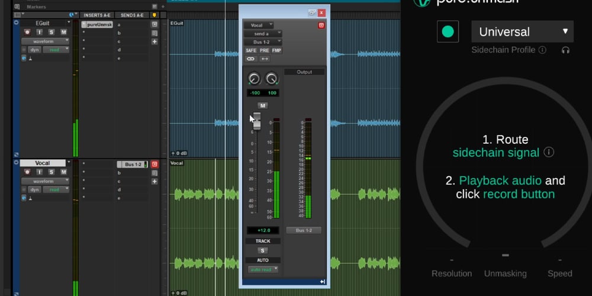Solo the Vocal track
This screenshot has width=592, height=296.
tap(52, 172)
